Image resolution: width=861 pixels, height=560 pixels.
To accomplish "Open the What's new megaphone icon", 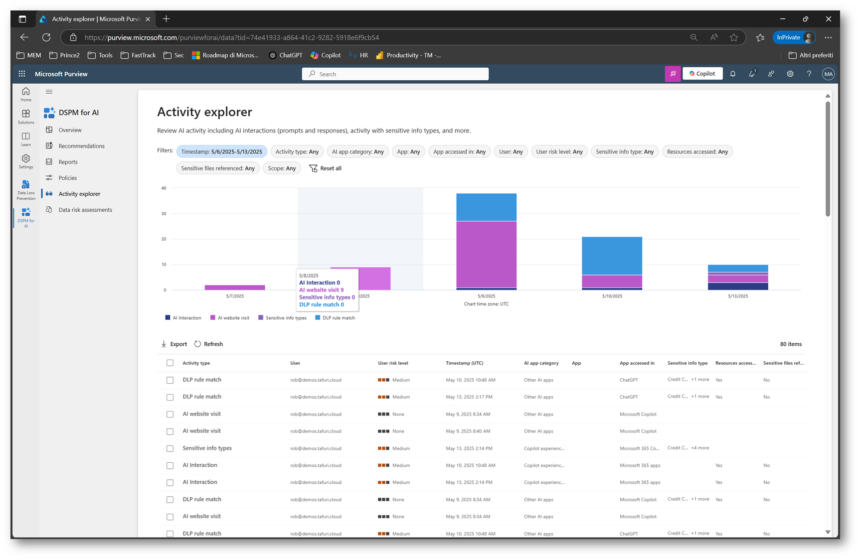I will pos(752,74).
